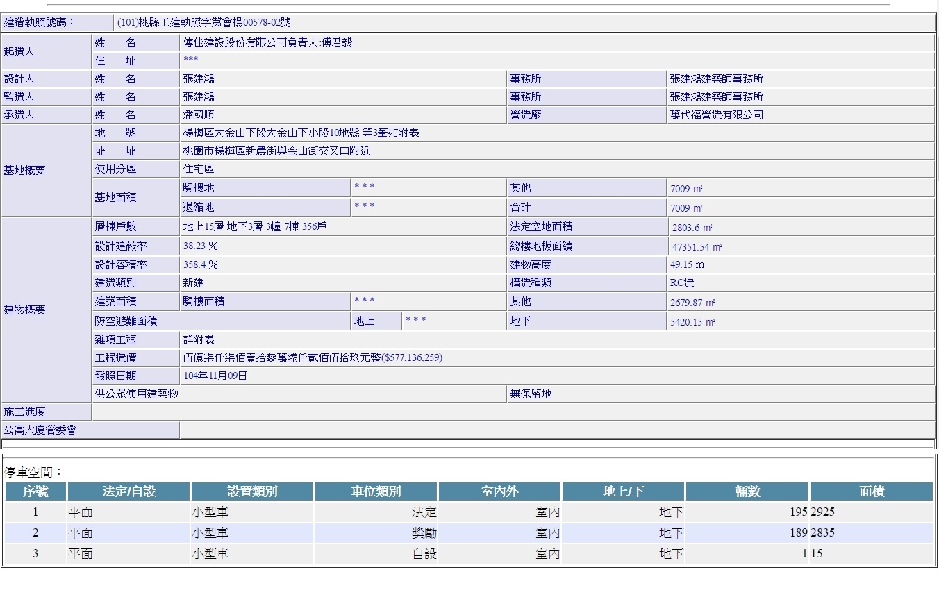
Task: Select 自設 in parking row 3
Action: (x=424, y=554)
